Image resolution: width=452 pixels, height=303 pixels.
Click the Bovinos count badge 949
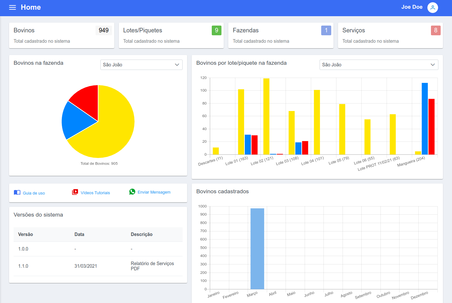(104, 30)
